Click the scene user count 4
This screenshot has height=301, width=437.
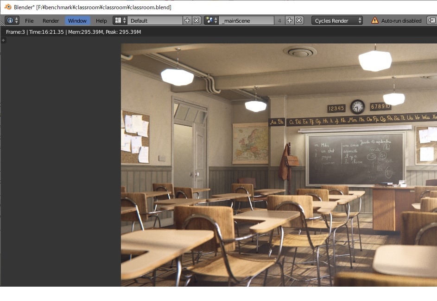pos(279,21)
